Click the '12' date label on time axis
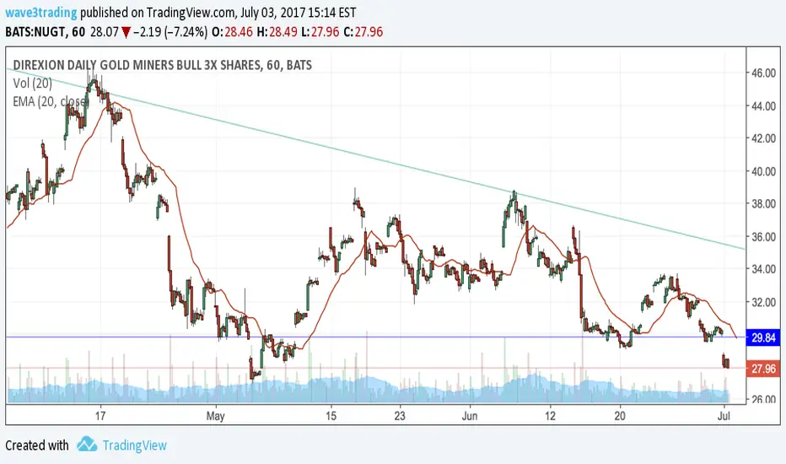 pos(551,416)
